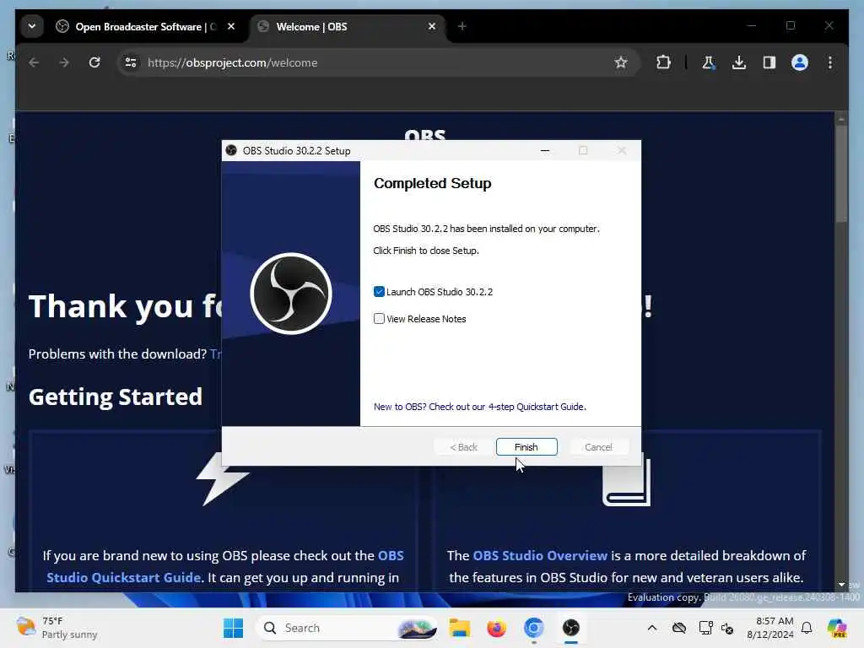The height and width of the screenshot is (648, 864).
Task: Open the network tray icon
Action: pyautogui.click(x=705, y=628)
